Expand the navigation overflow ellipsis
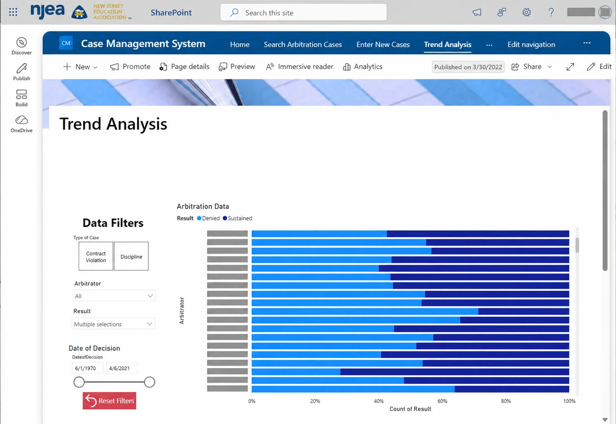The image size is (616, 424). point(489,45)
